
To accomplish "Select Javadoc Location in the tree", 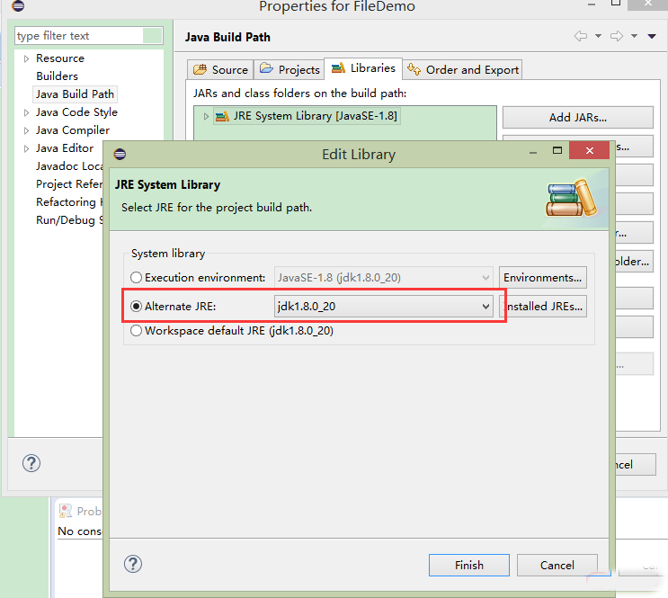I will [69, 165].
